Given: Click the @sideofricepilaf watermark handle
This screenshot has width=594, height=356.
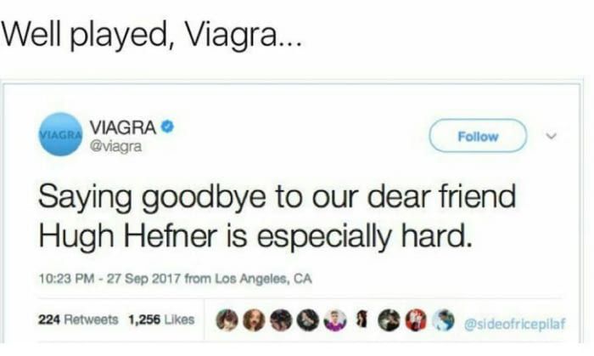Looking at the screenshot, I should click(x=514, y=324).
